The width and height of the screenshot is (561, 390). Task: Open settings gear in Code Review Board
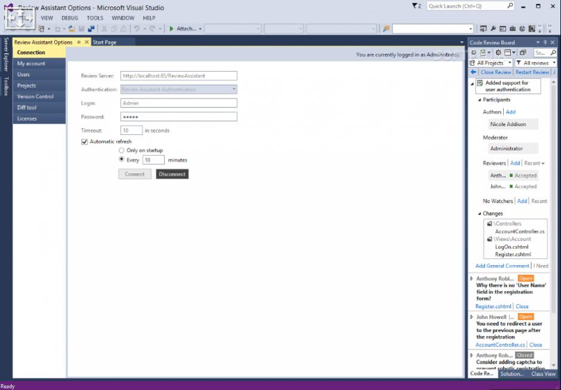(498, 53)
